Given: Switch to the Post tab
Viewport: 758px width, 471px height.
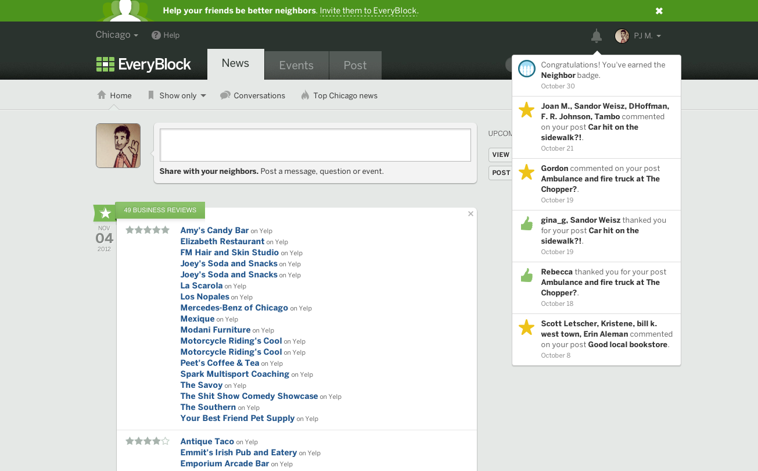Looking at the screenshot, I should pyautogui.click(x=355, y=65).
